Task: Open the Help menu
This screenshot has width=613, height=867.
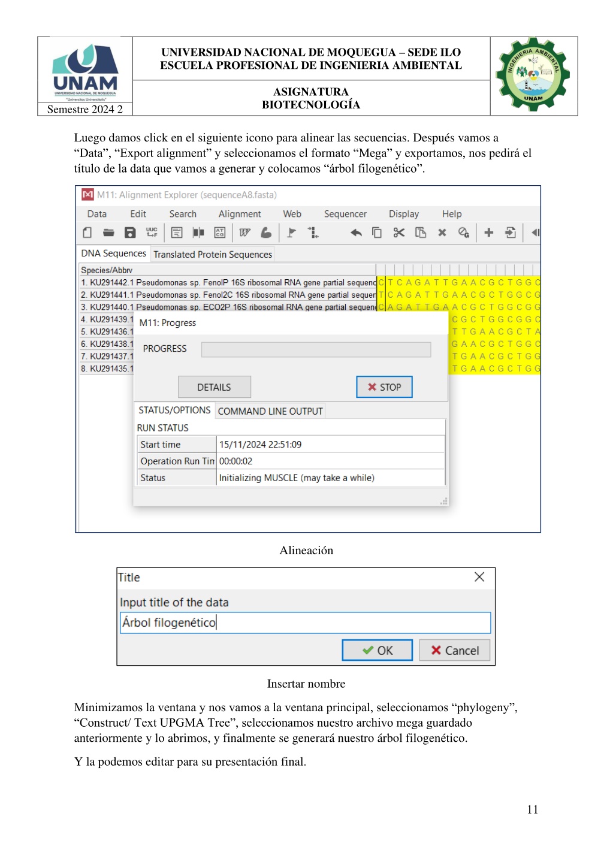Action: pyautogui.click(x=452, y=214)
